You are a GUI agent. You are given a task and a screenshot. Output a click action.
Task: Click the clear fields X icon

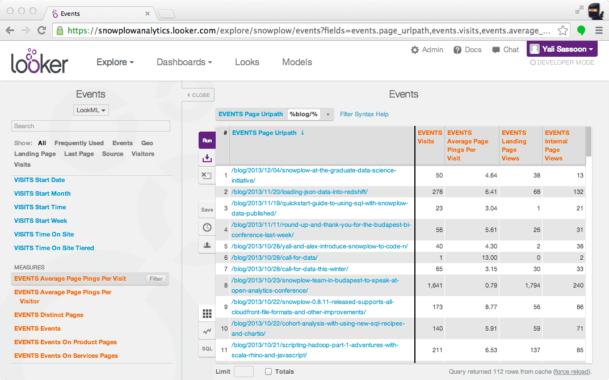tap(207, 176)
